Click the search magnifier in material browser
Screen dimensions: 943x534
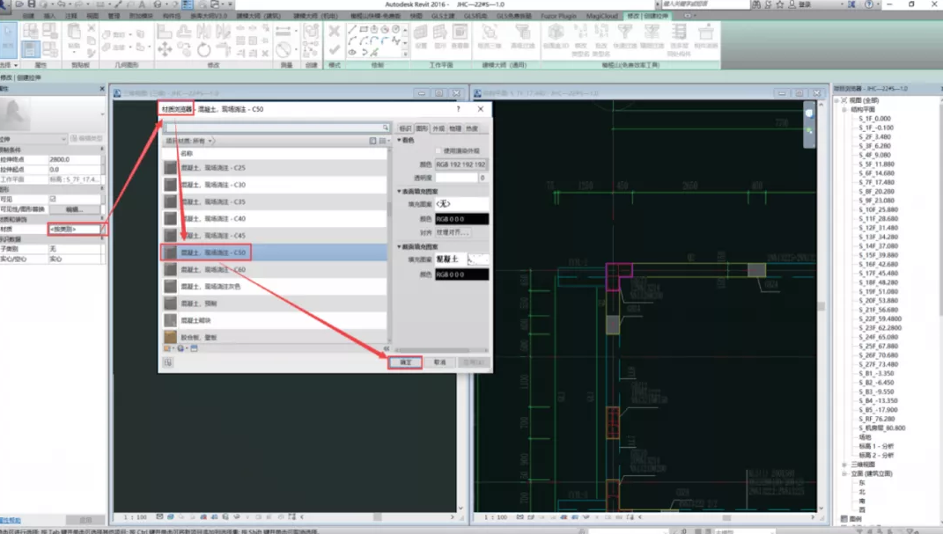385,128
